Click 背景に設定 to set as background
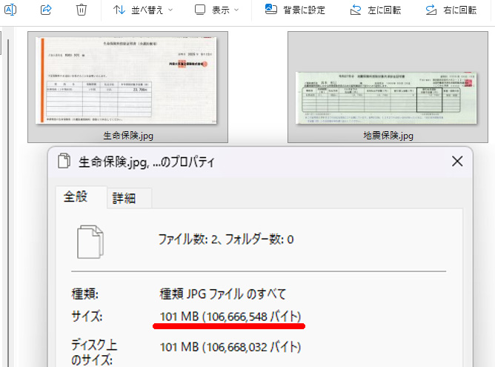This screenshot has width=495, height=367. tap(296, 10)
